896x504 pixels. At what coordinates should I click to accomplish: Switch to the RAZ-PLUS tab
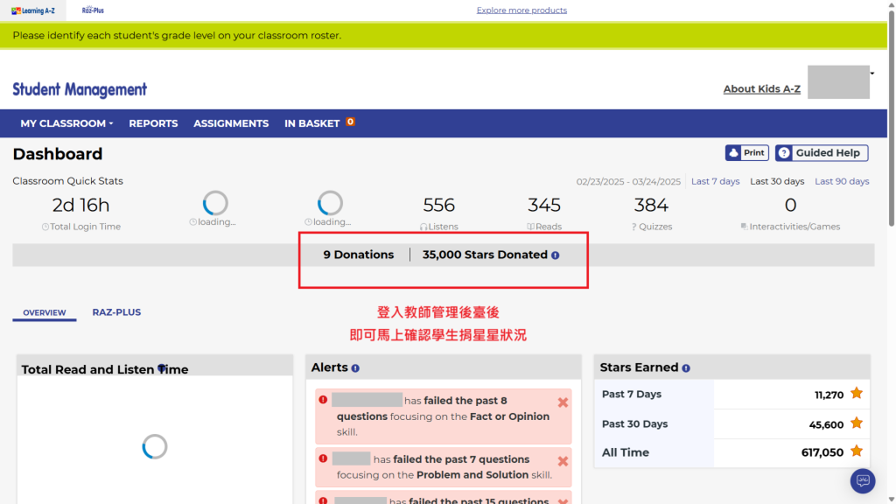click(116, 312)
